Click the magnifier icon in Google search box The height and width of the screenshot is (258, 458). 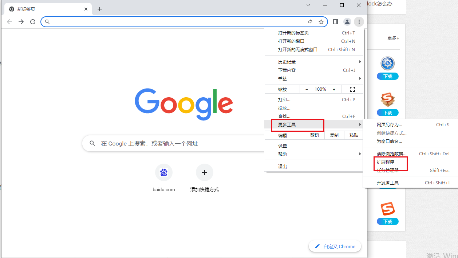(92, 143)
